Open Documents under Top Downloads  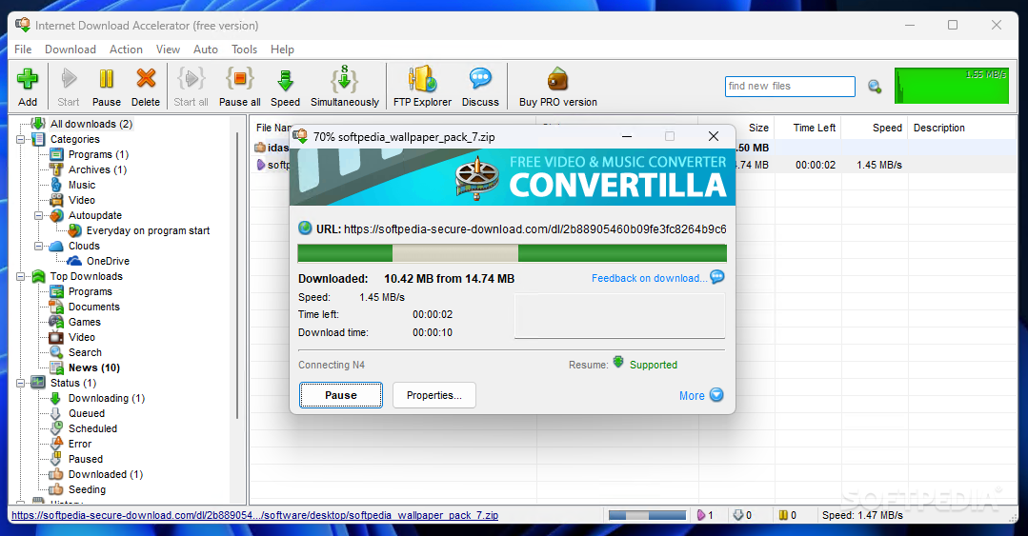(93, 307)
